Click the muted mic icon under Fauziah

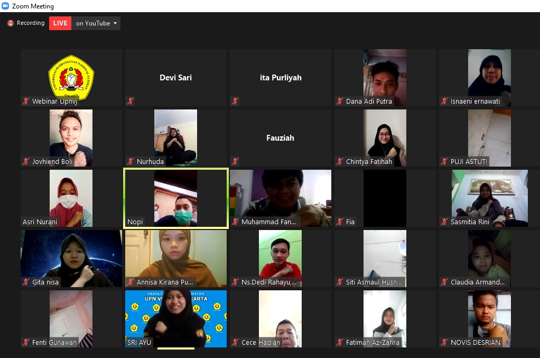[x=235, y=161]
